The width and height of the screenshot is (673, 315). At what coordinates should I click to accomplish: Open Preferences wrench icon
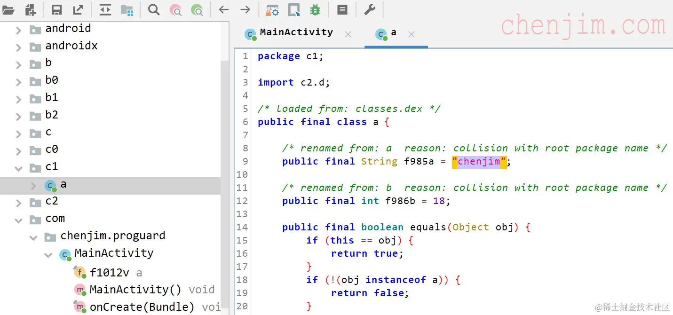[x=370, y=9]
